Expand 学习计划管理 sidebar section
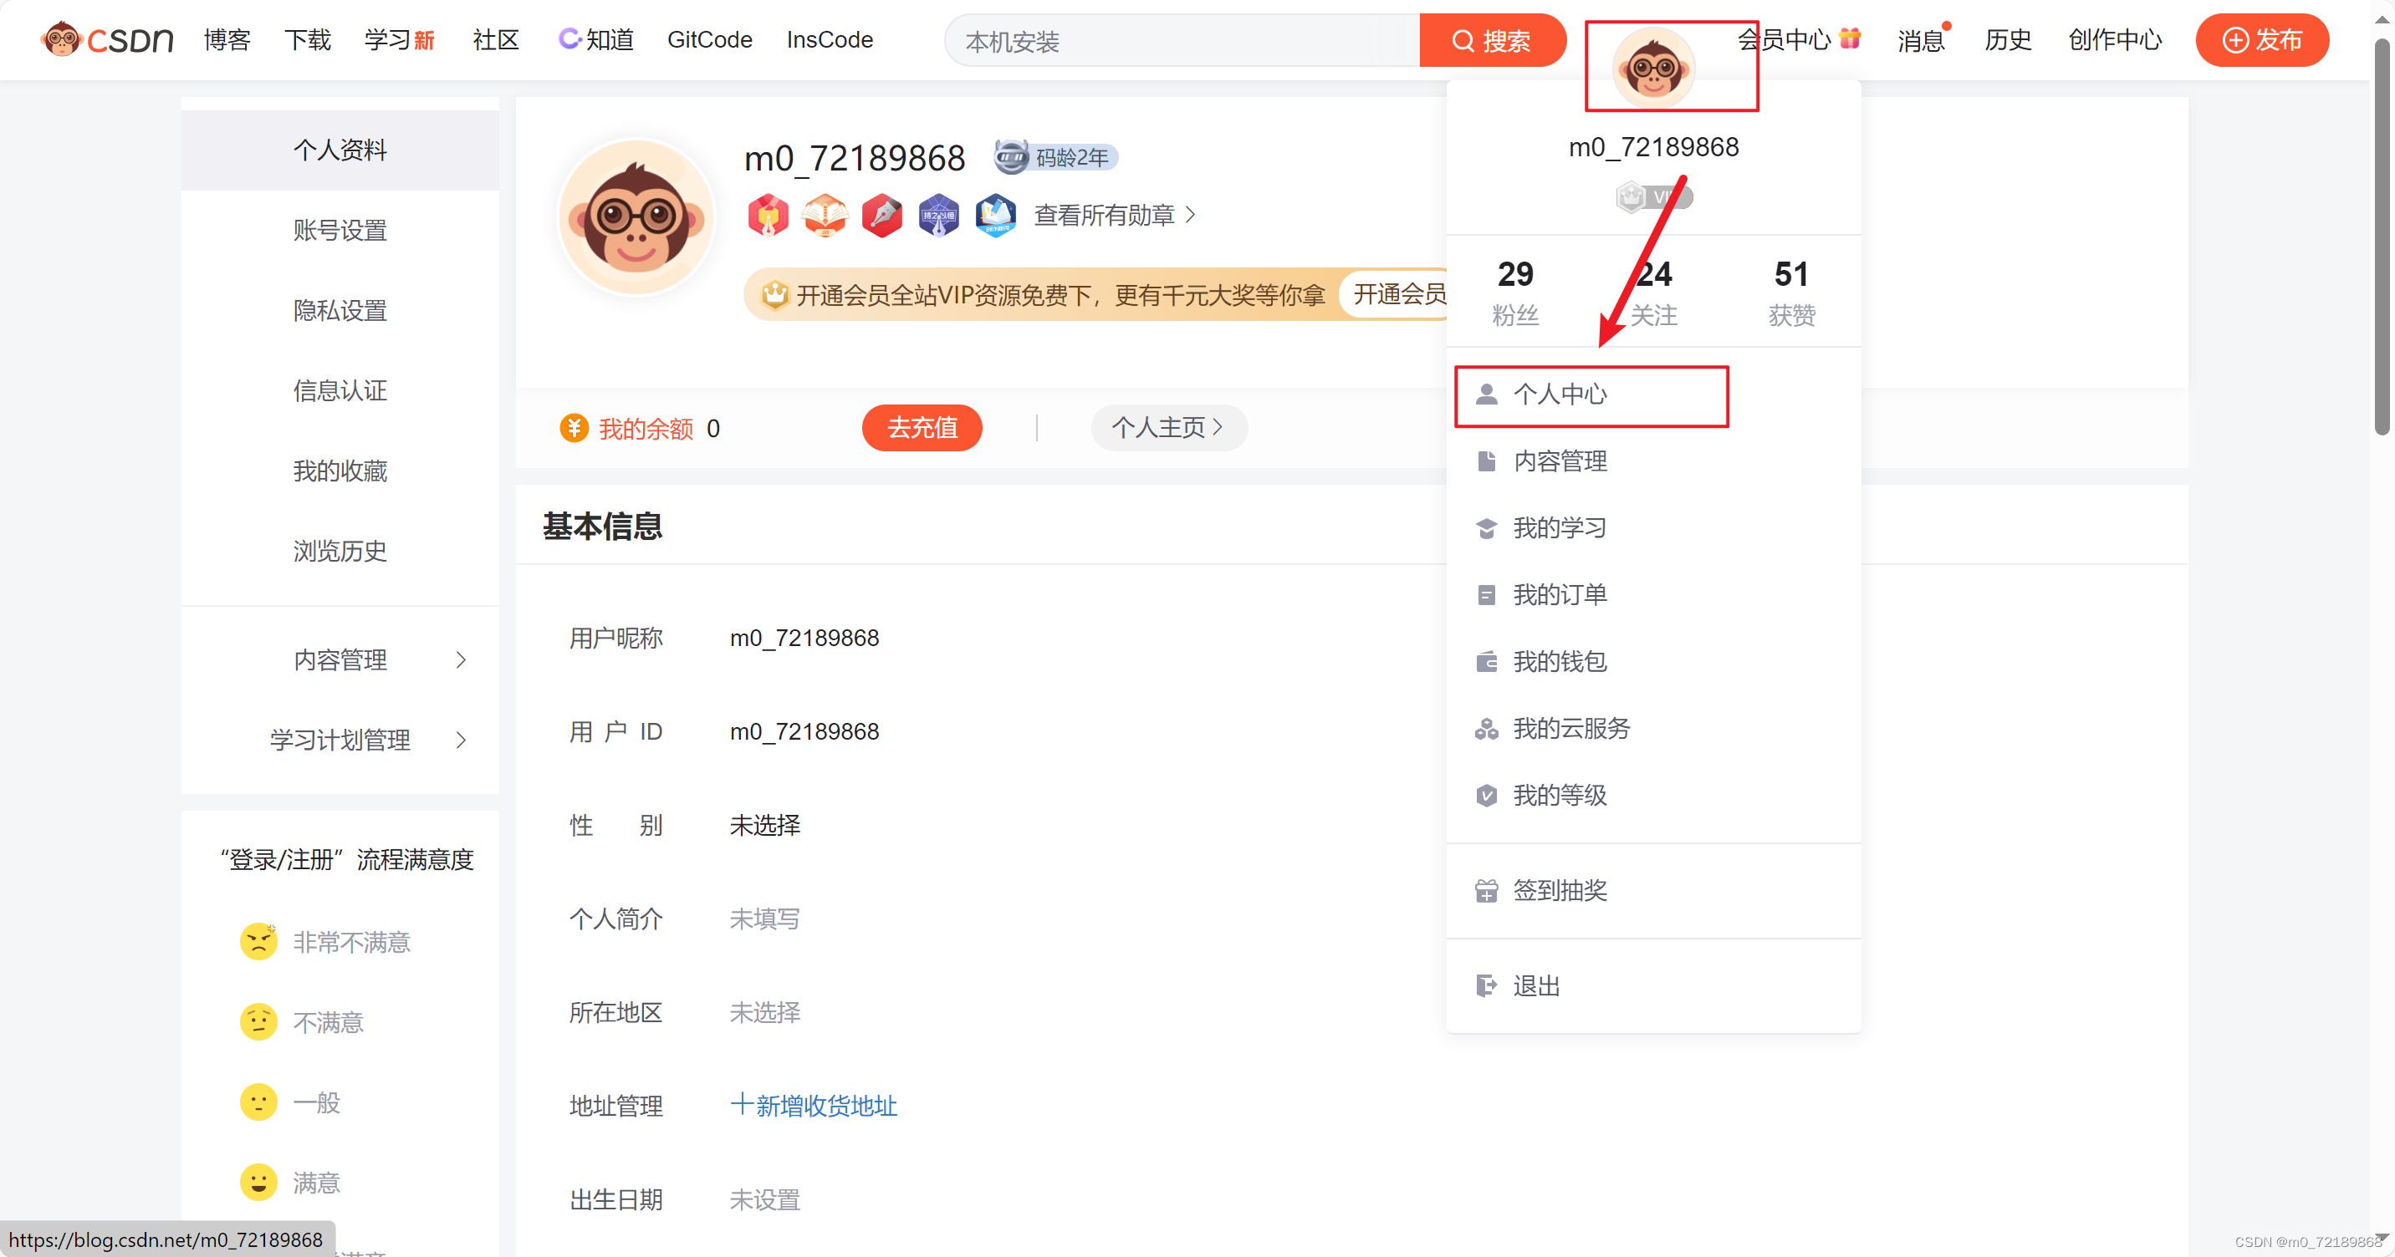2395x1257 pixels. click(340, 740)
